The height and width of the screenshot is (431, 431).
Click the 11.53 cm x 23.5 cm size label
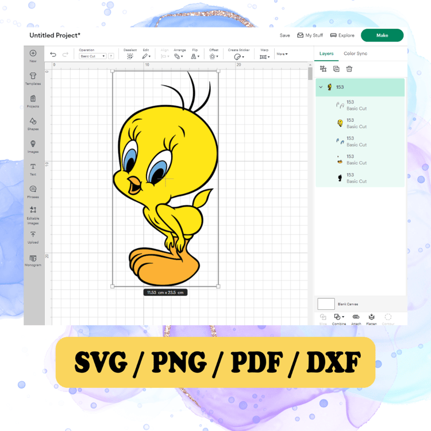click(165, 293)
